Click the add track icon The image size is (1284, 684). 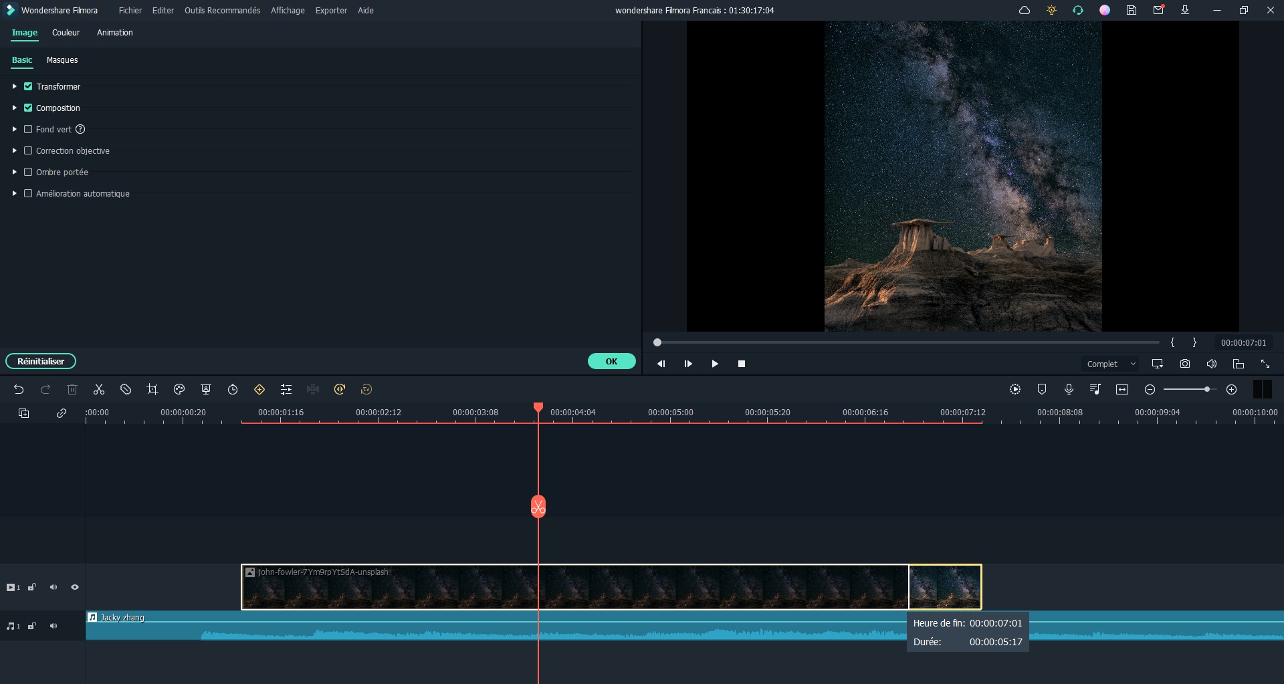(x=24, y=413)
